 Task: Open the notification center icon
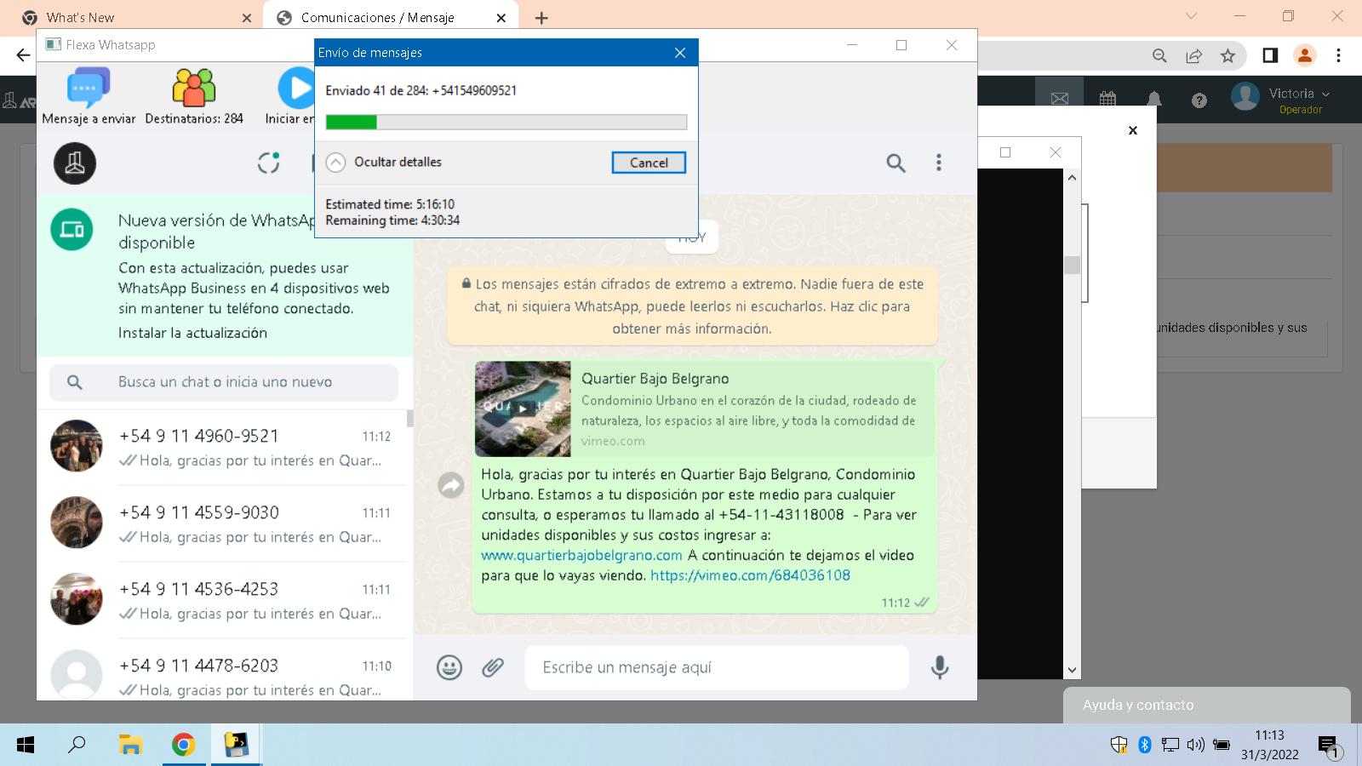tap(1330, 746)
